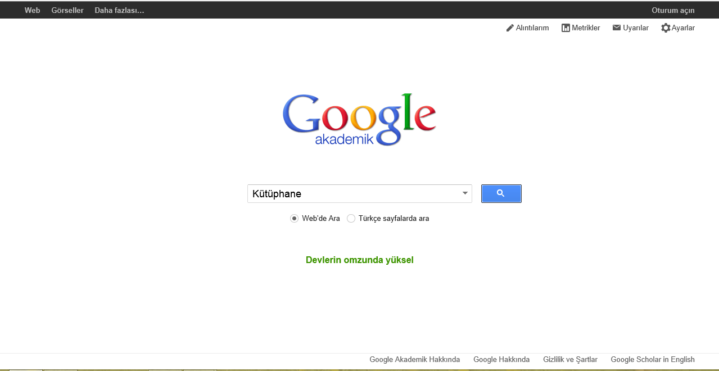
Task: Click Oturum açın to sign in
Action: pyautogui.click(x=673, y=10)
